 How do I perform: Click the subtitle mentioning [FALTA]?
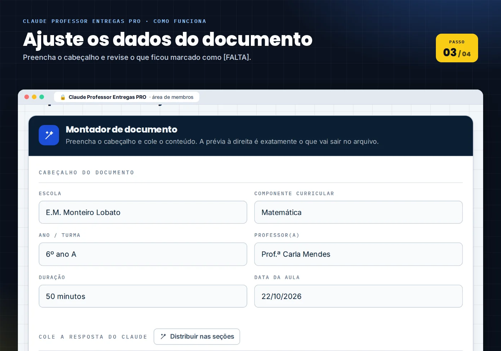click(137, 57)
